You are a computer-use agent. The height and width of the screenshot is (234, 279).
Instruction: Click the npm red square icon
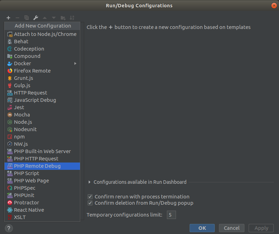click(10, 137)
